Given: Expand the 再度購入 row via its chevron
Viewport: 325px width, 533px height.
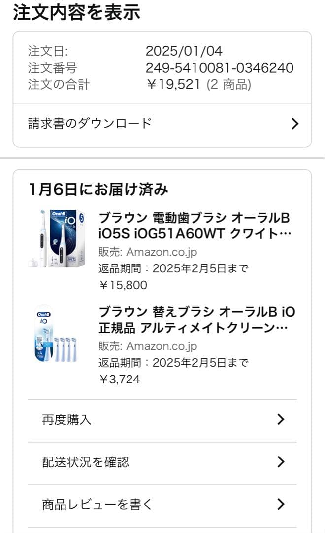Looking at the screenshot, I should click(x=282, y=419).
